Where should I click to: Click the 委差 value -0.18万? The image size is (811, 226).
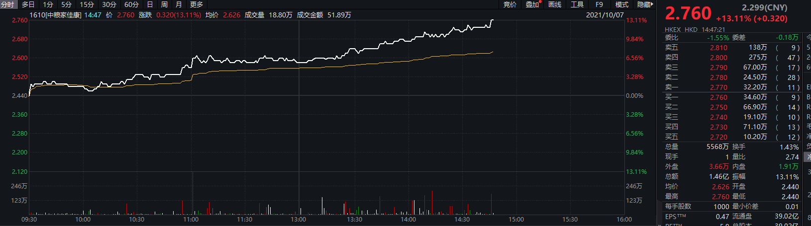pos(787,38)
